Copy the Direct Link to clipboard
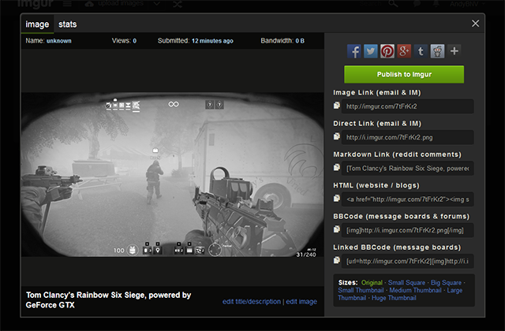Image resolution: width=505 pixels, height=331 pixels. (337, 136)
